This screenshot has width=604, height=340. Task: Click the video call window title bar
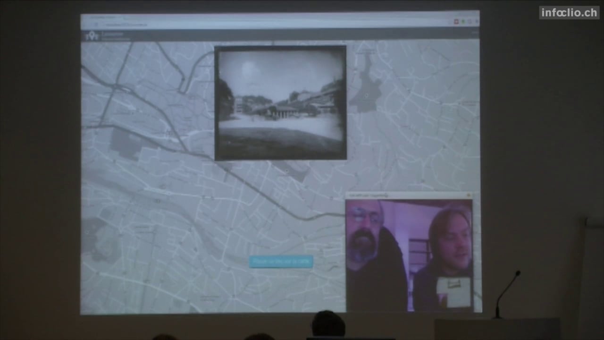point(401,195)
